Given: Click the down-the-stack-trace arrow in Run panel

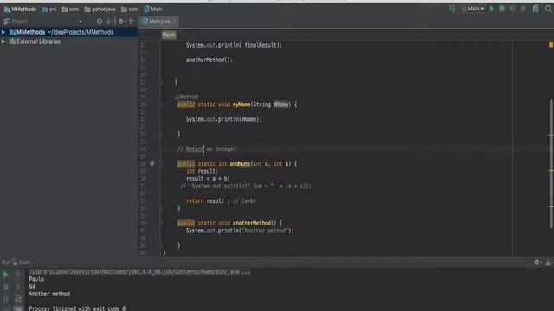Looking at the screenshot, I should pyautogui.click(x=18, y=287).
